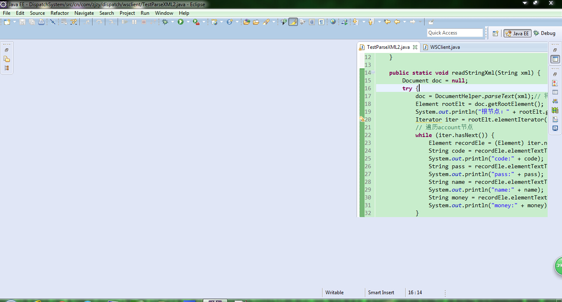Restore the minimized right-side view stack
Viewport: 562px width, 302px height.
[555, 50]
